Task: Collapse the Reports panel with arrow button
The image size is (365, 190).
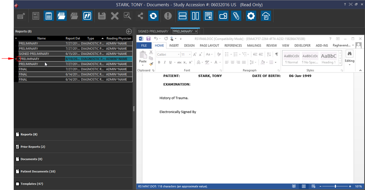Action: point(129,31)
